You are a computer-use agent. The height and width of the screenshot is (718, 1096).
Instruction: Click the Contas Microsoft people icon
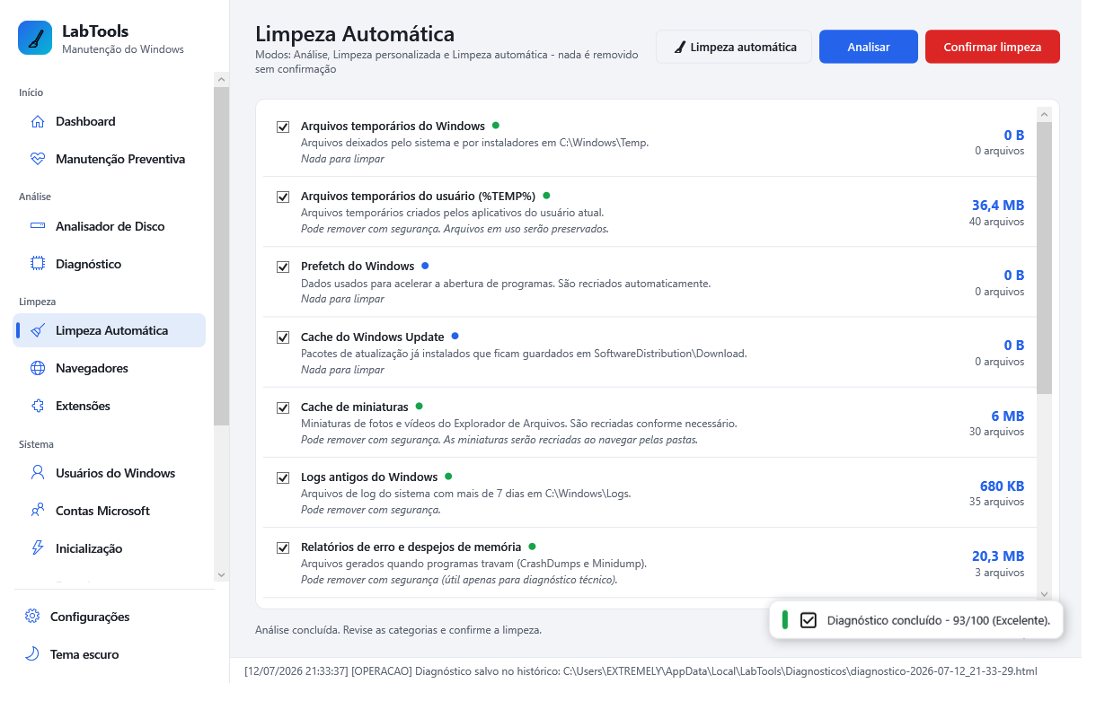37,511
